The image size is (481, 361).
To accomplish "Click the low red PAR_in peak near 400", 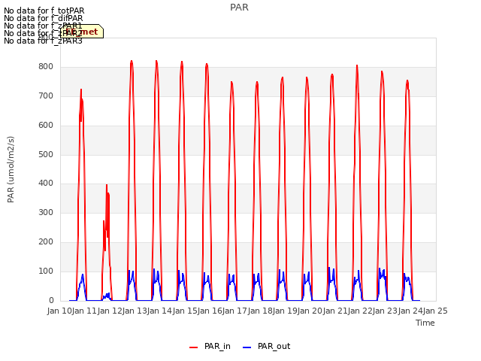I will [x=107, y=185].
